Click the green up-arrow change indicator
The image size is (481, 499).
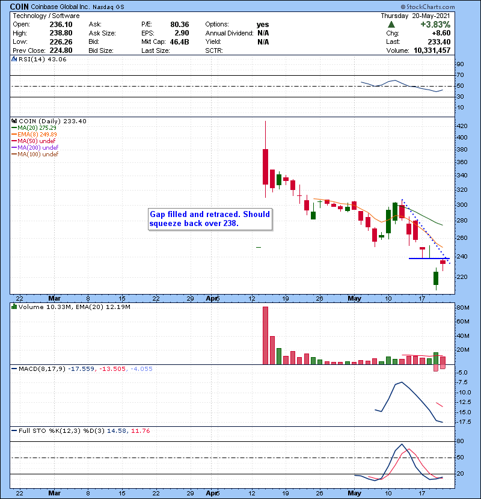391,24
